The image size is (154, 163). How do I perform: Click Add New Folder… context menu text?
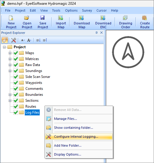tap(68, 145)
